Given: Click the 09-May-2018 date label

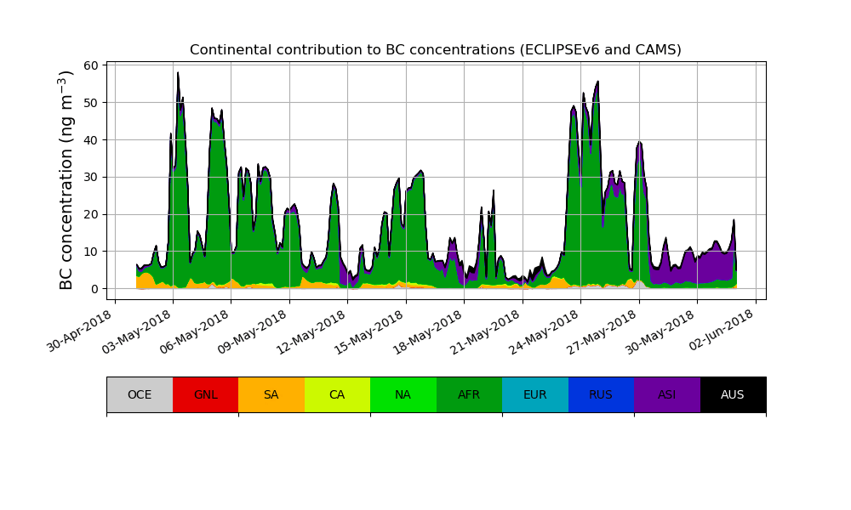Looking at the screenshot, I should 254,331.
